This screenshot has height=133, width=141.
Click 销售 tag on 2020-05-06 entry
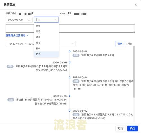[x=76, y=55]
